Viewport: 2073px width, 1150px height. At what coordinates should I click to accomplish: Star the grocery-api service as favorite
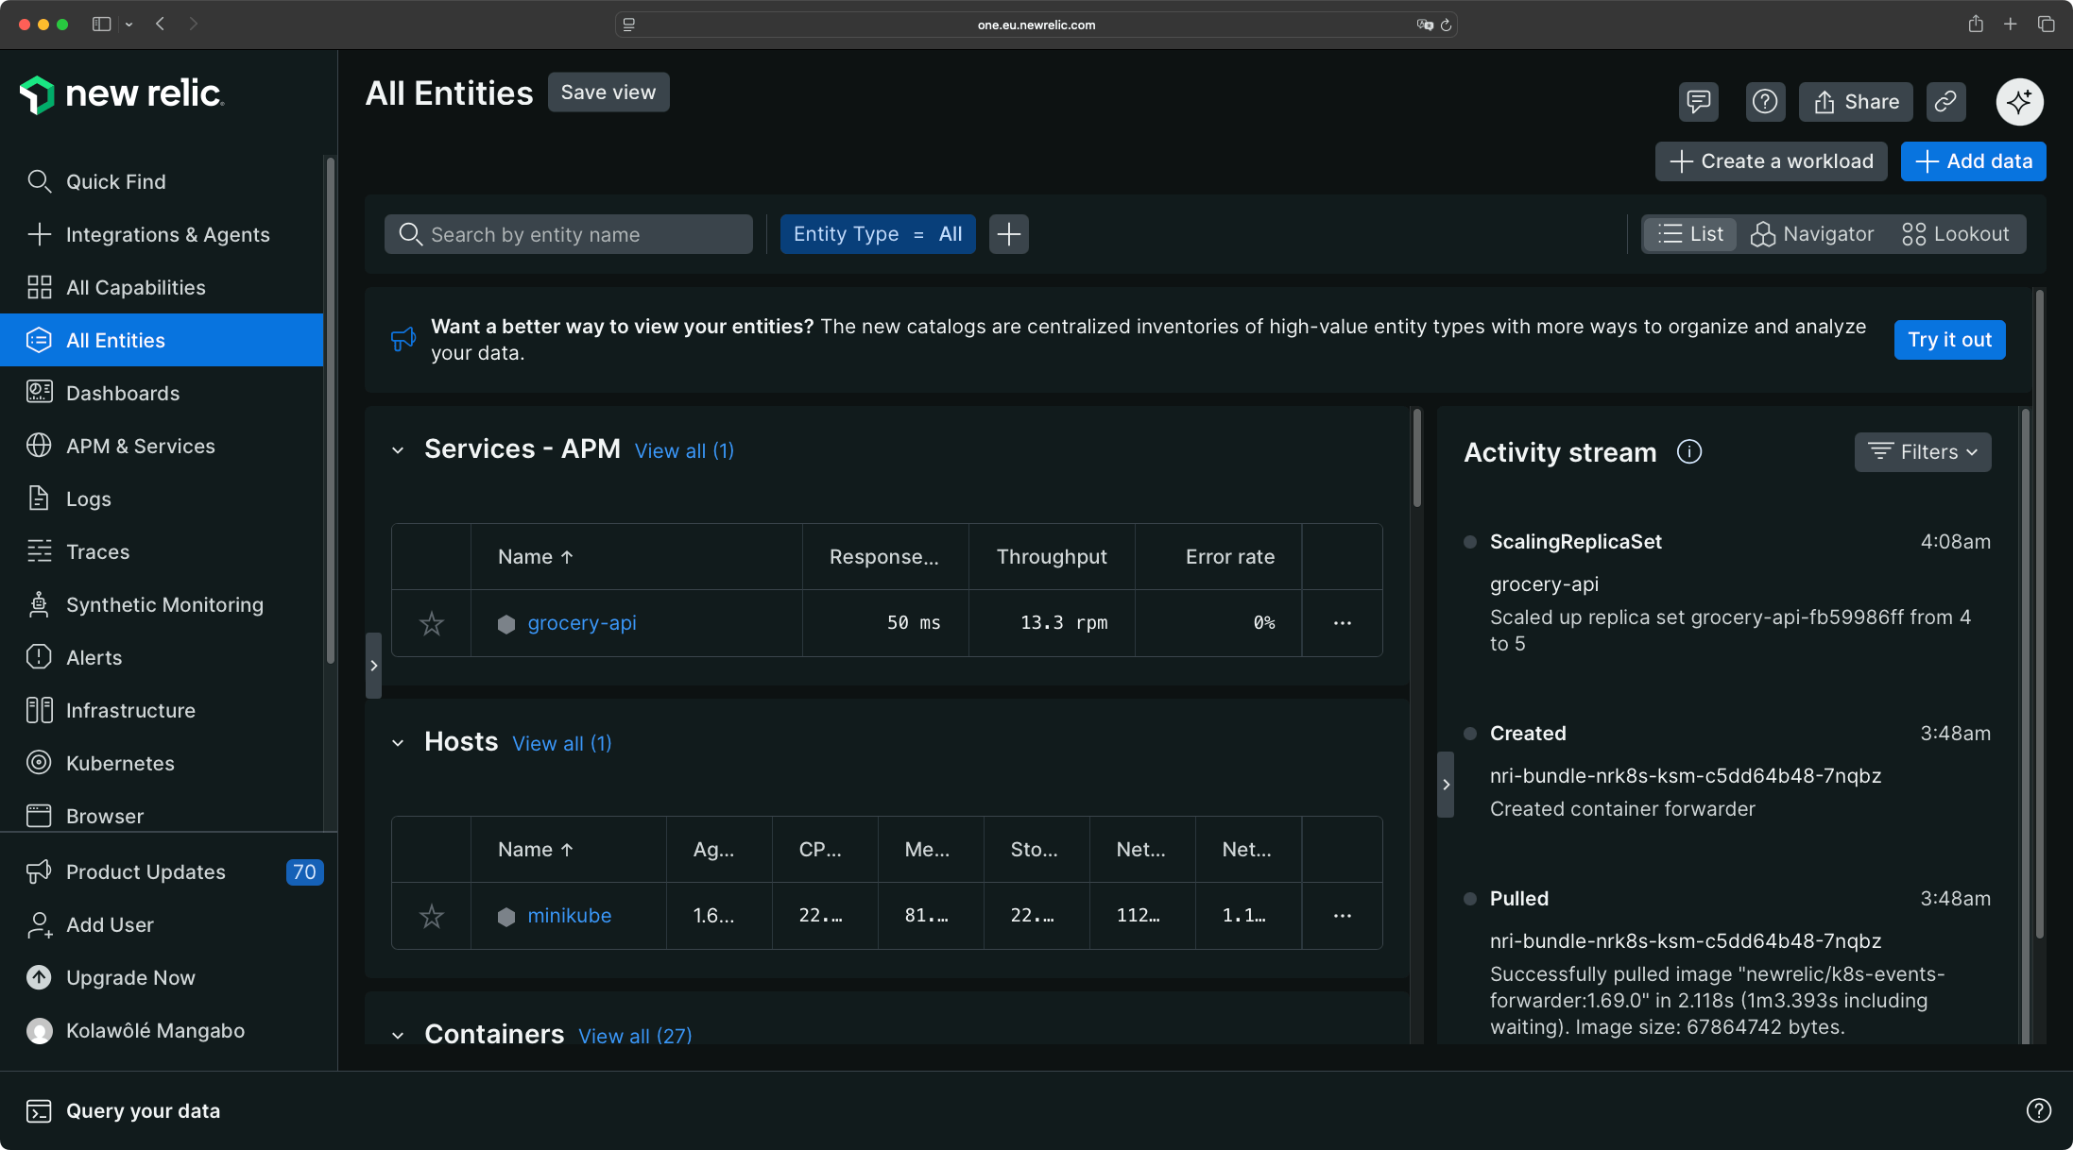click(431, 623)
